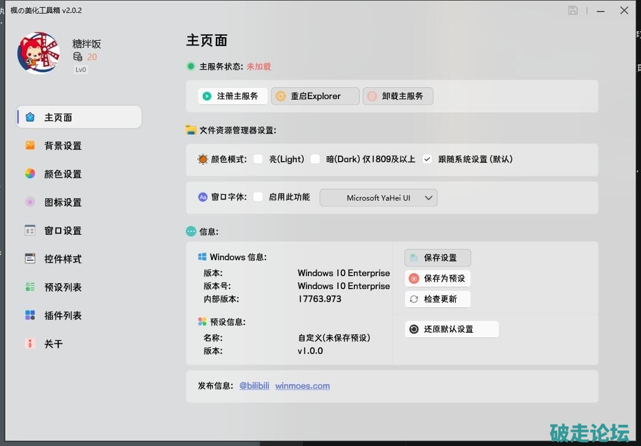641x446 pixels.
Task: Check the 暗(Dark) mode checkbox
Action: coord(315,159)
